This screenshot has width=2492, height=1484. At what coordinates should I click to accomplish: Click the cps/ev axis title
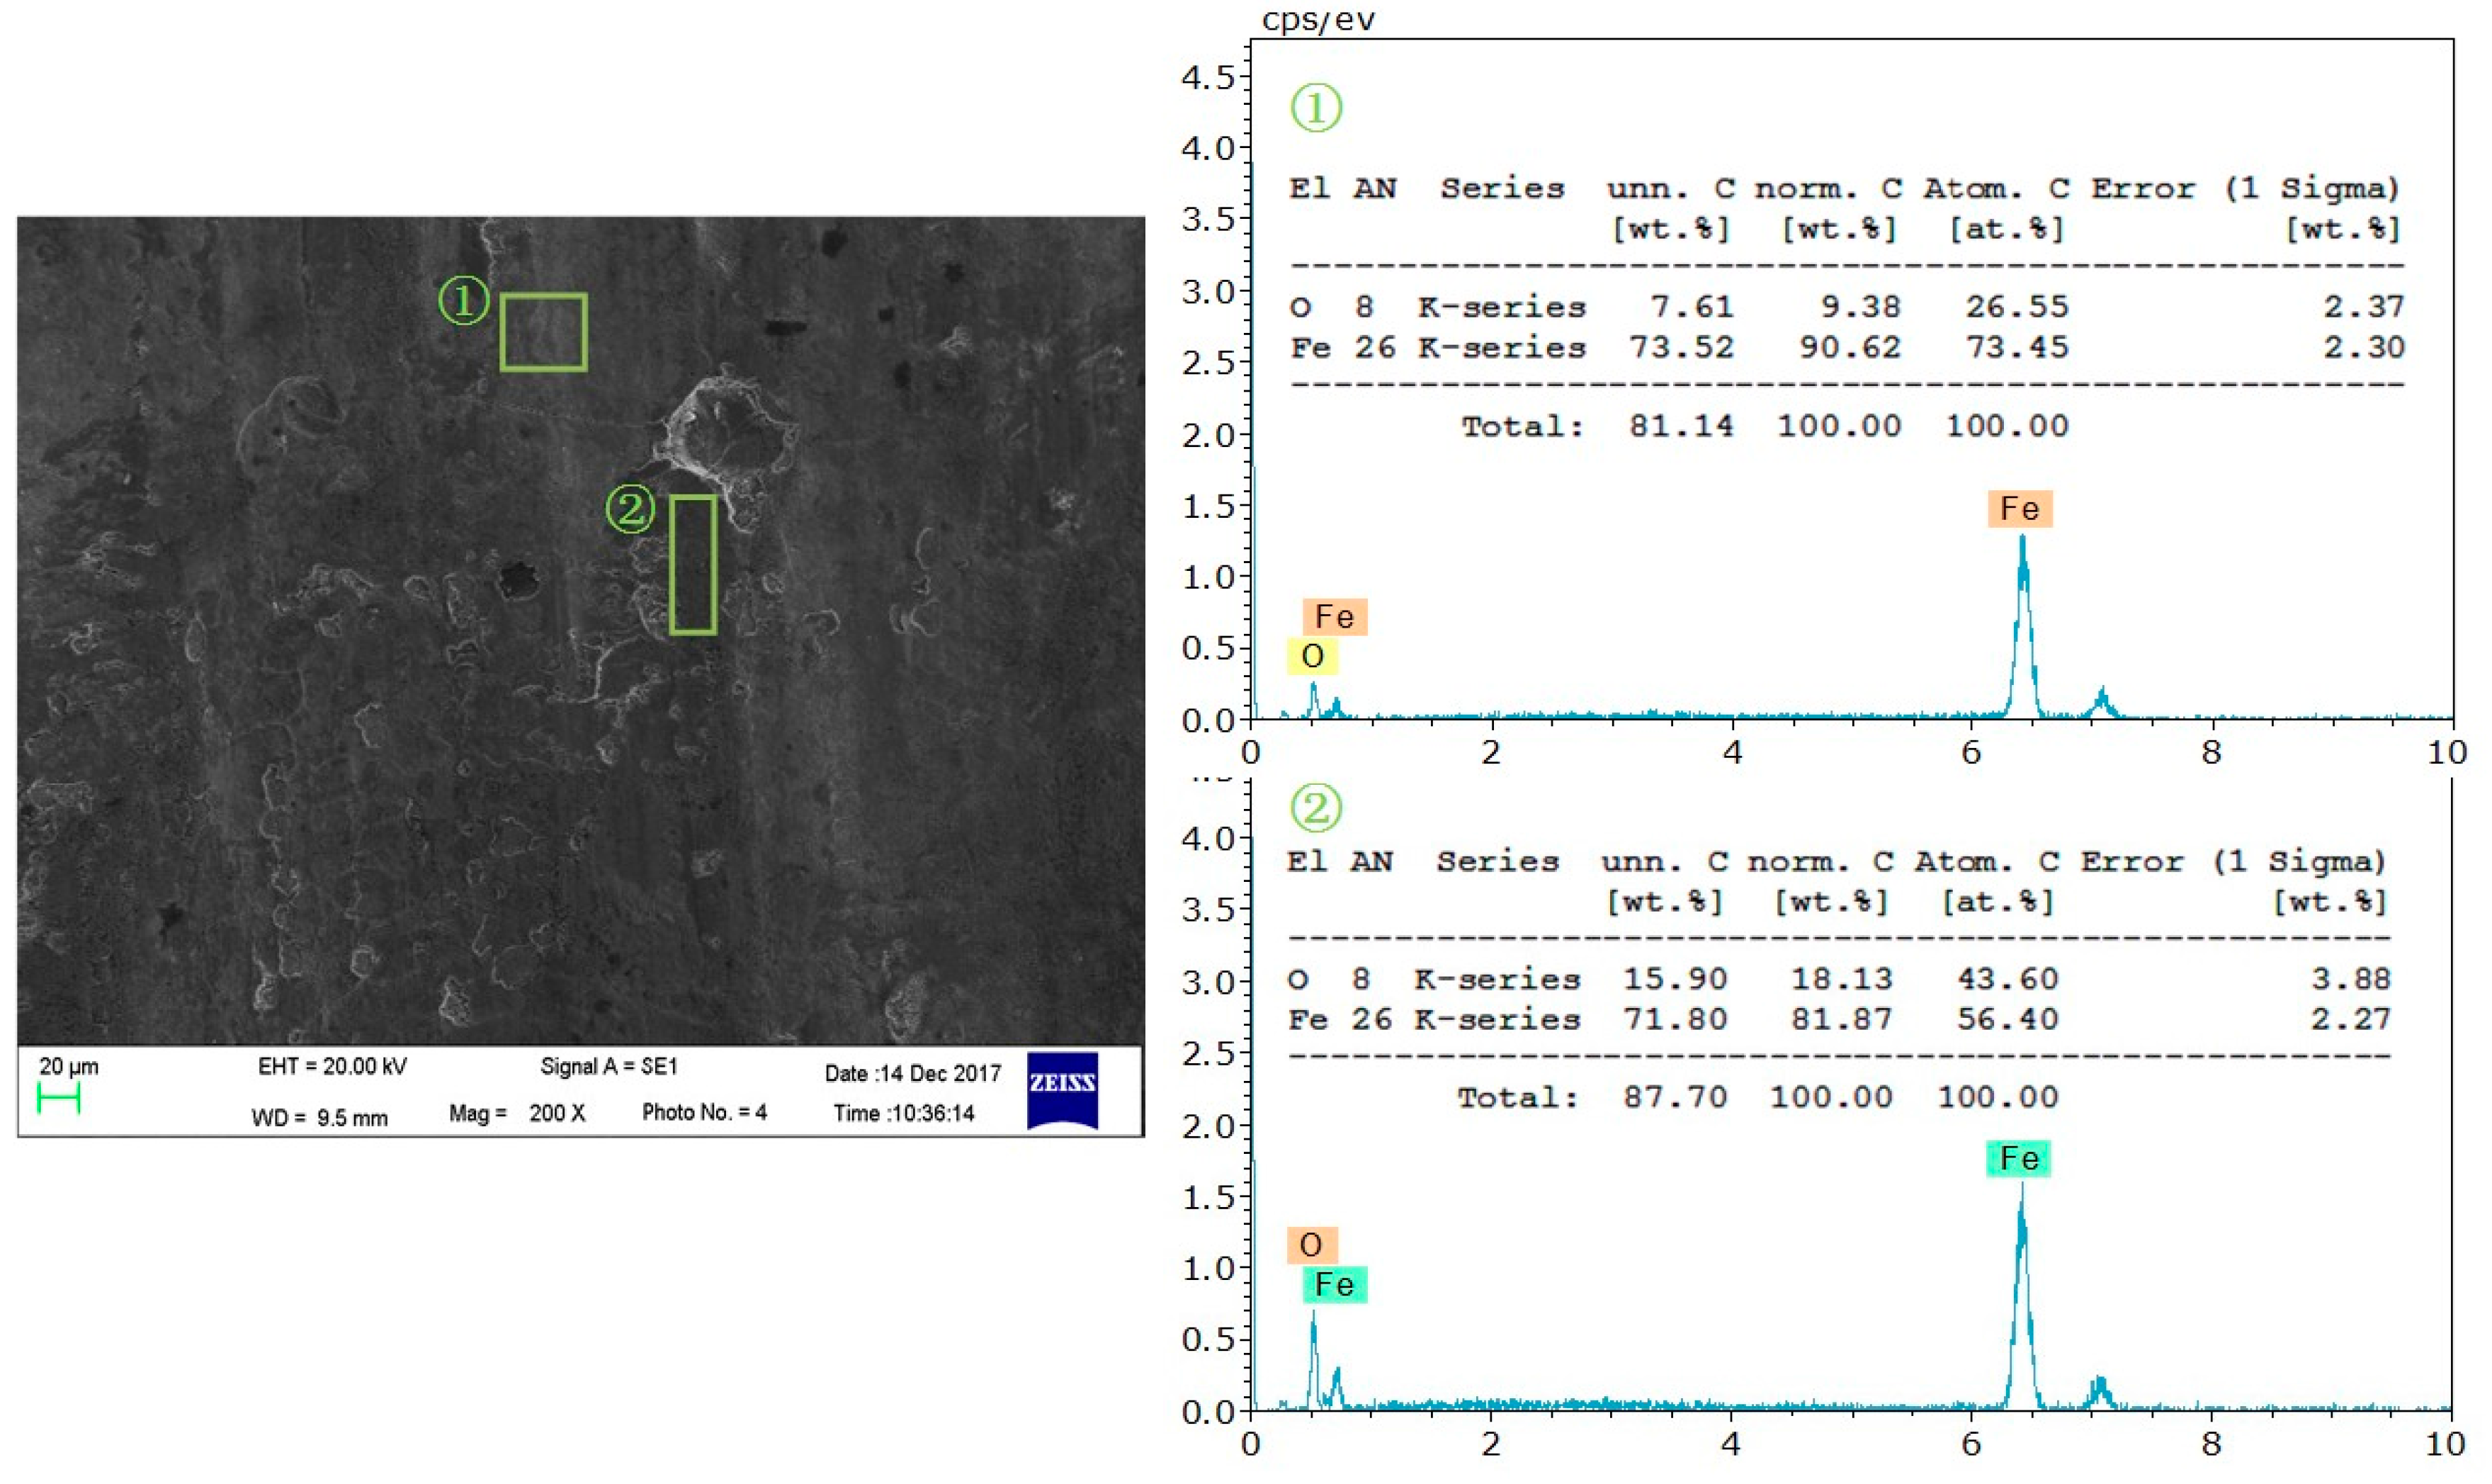coord(1318,19)
